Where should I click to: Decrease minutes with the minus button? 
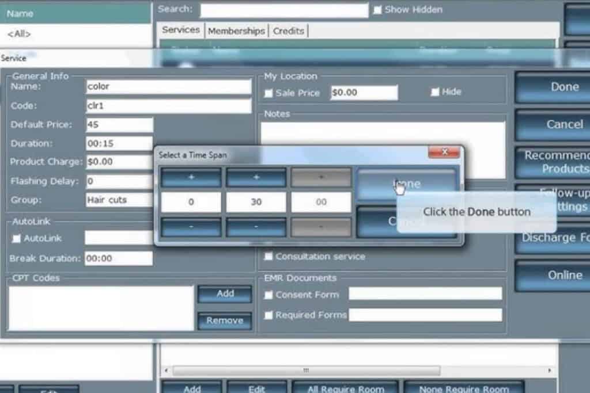[x=256, y=227]
